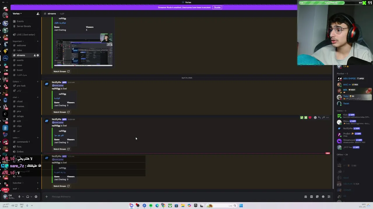The width and height of the screenshot is (373, 209).
Task: Click the reply arrow on the hovered message
Action: 319,118
